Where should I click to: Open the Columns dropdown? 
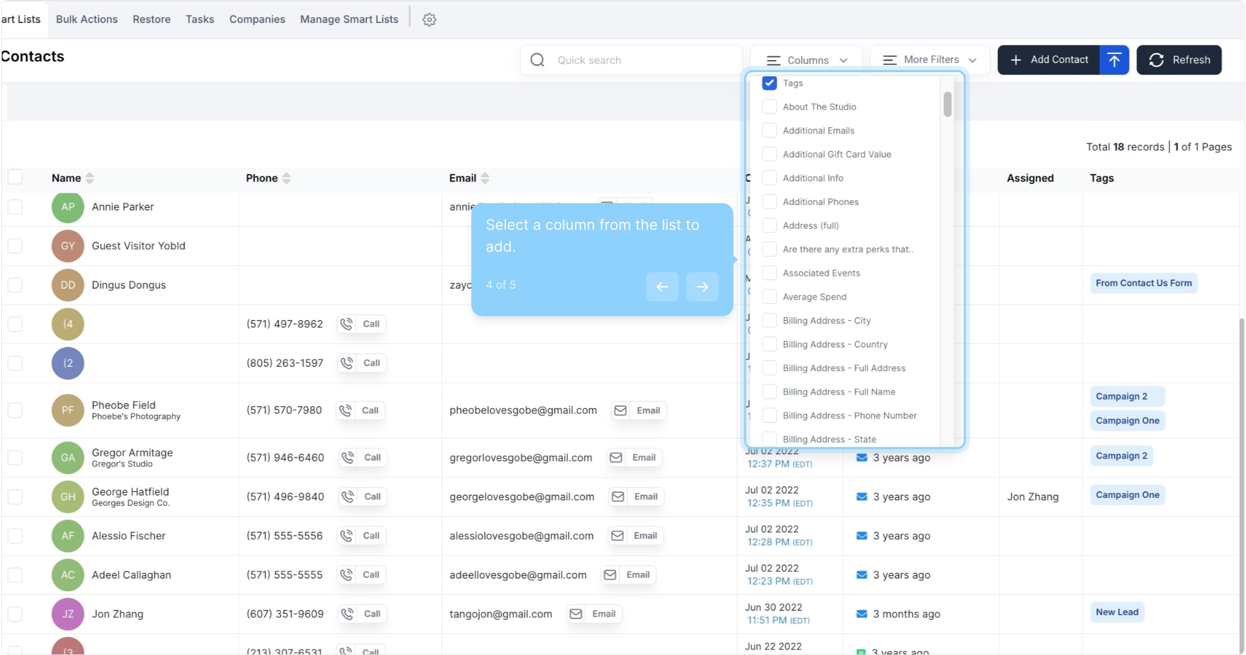tap(806, 60)
